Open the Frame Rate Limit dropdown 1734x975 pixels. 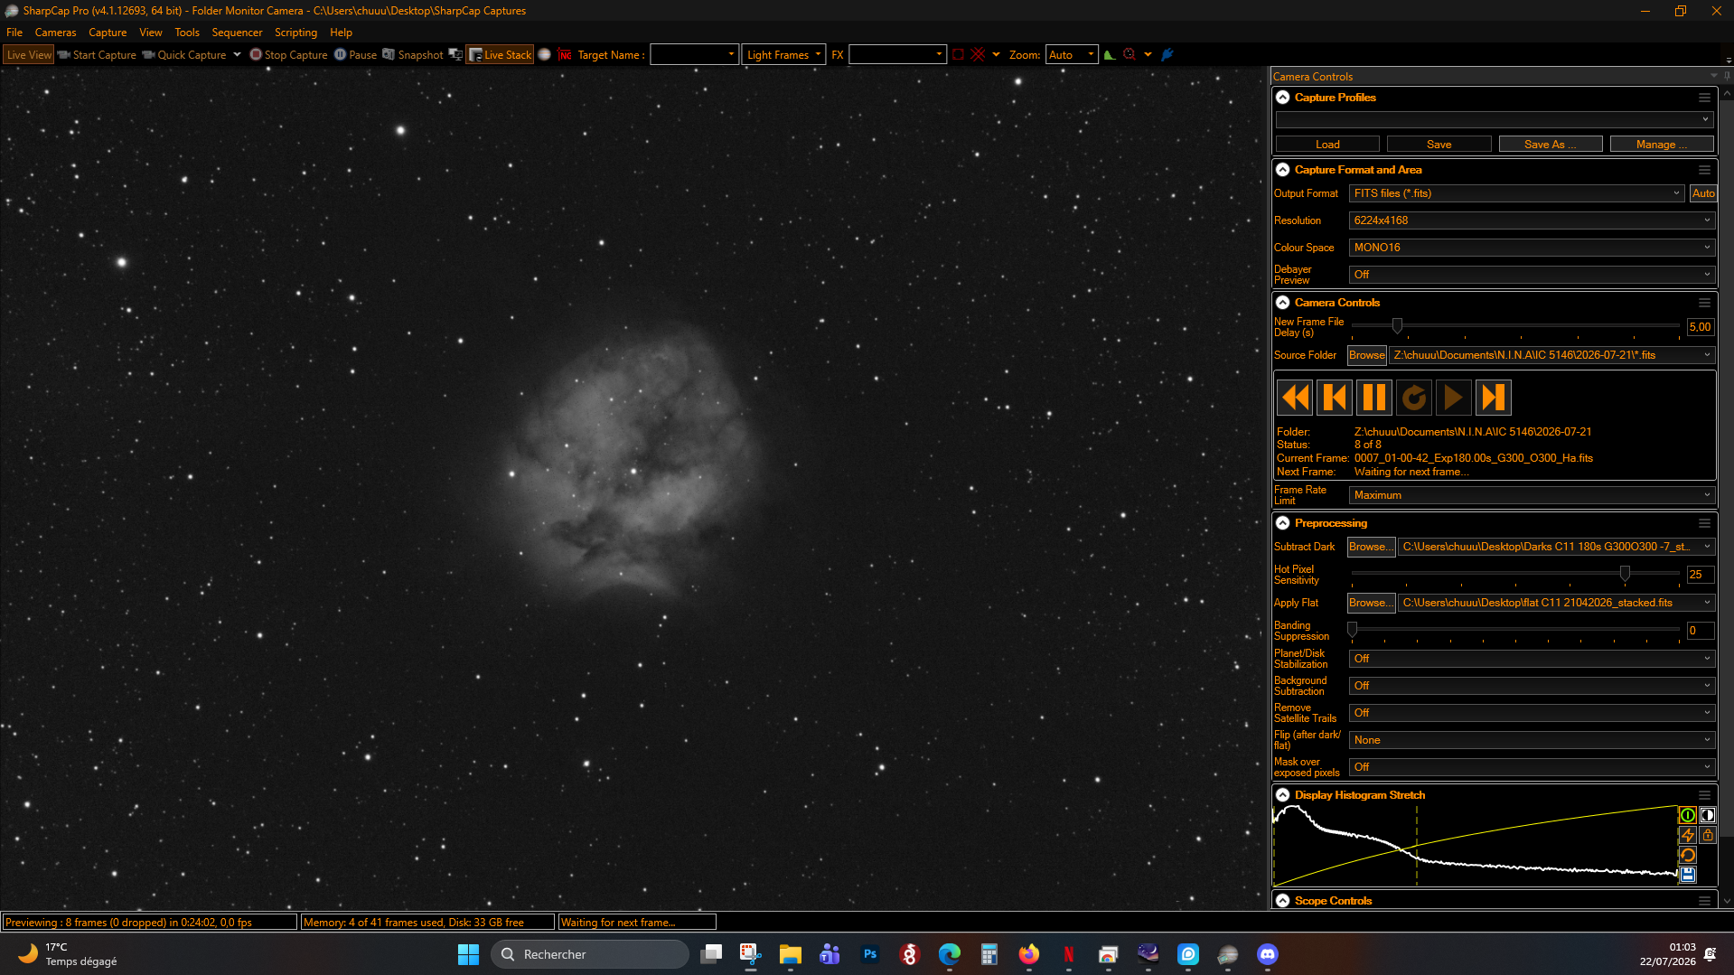[x=1531, y=495]
